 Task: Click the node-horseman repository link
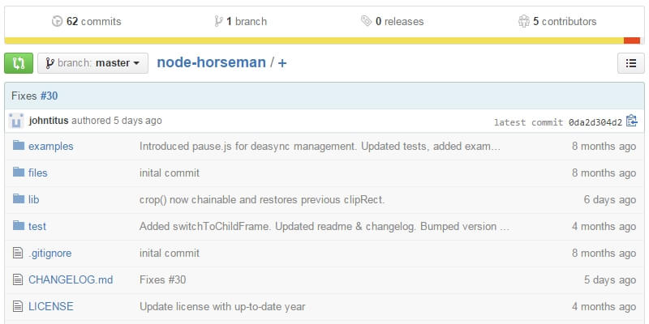tap(211, 62)
